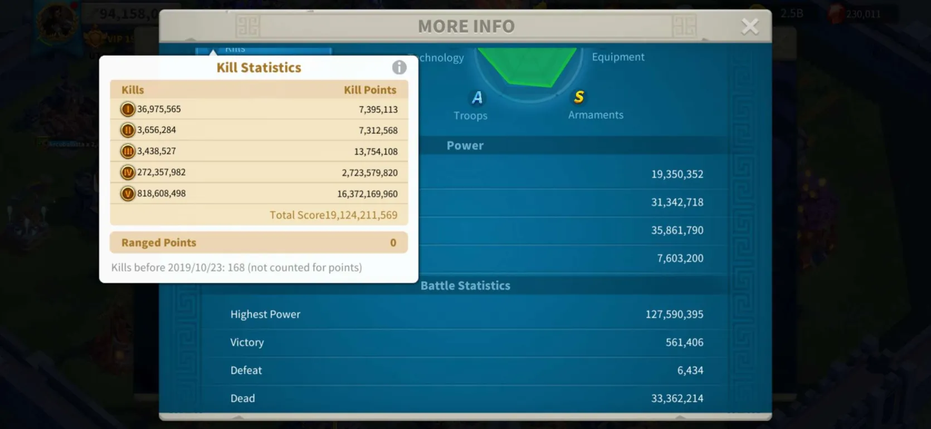The width and height of the screenshot is (931, 429).
Task: Select the Dead statistics row
Action: pyautogui.click(x=466, y=398)
